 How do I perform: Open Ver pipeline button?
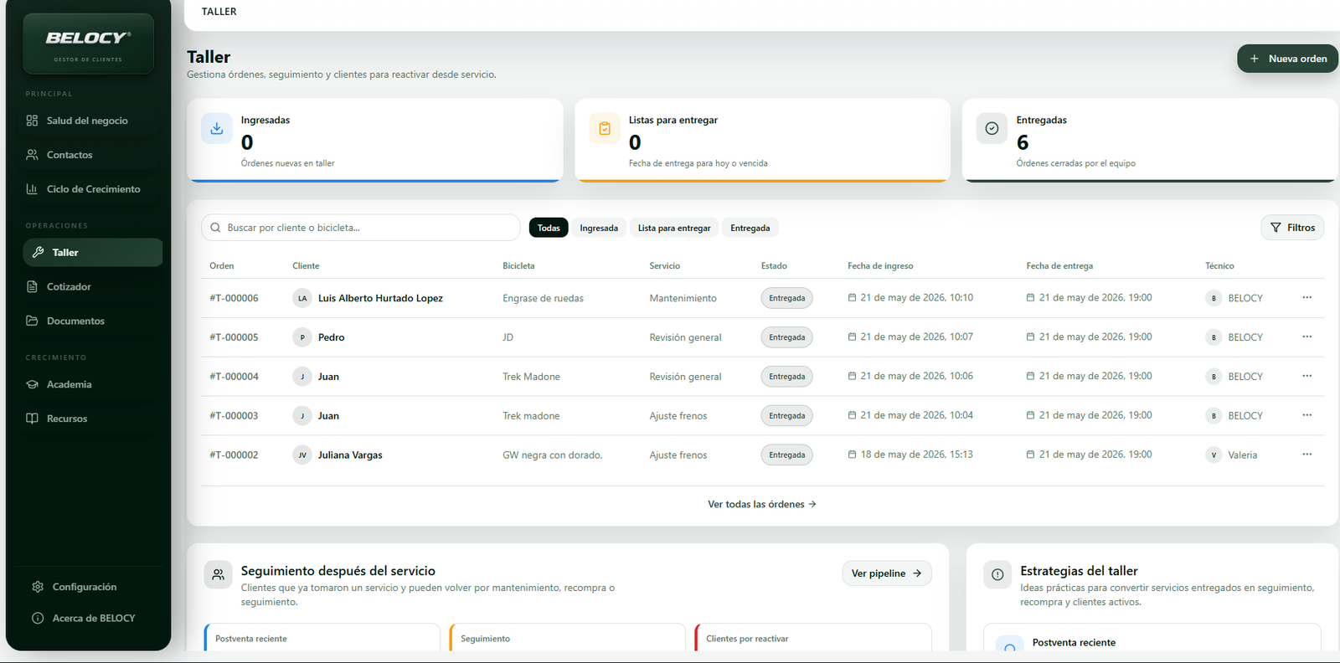[x=886, y=573]
